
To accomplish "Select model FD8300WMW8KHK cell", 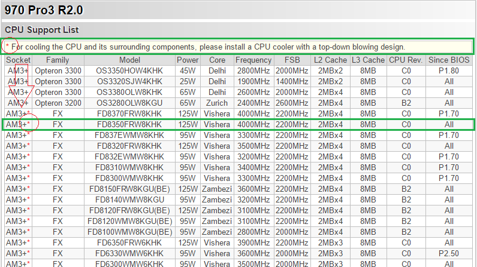I will coord(129,178).
